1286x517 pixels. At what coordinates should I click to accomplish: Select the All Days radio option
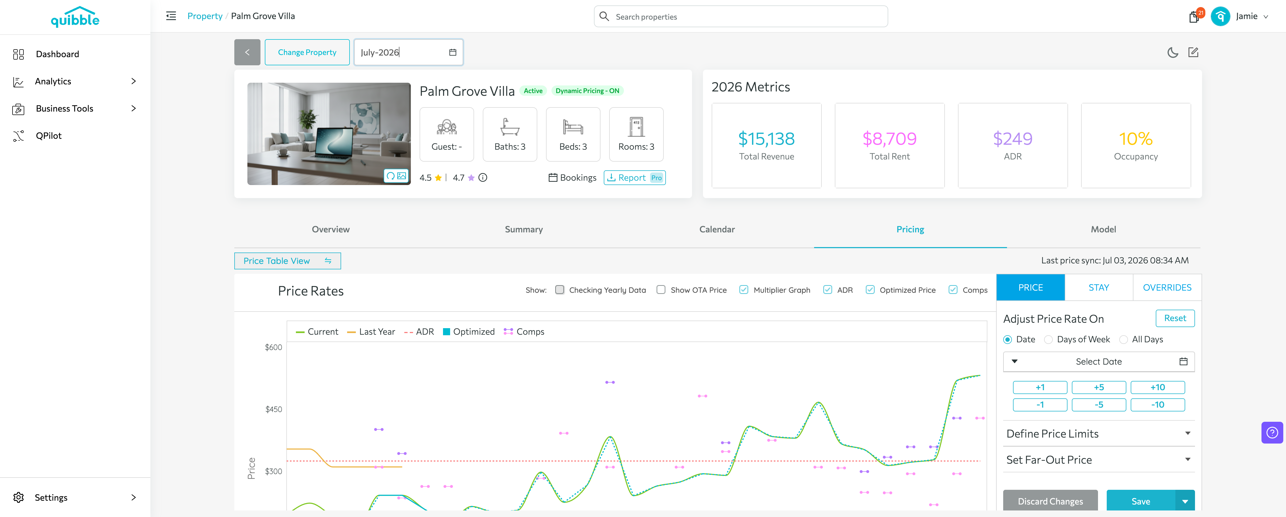[x=1123, y=340]
